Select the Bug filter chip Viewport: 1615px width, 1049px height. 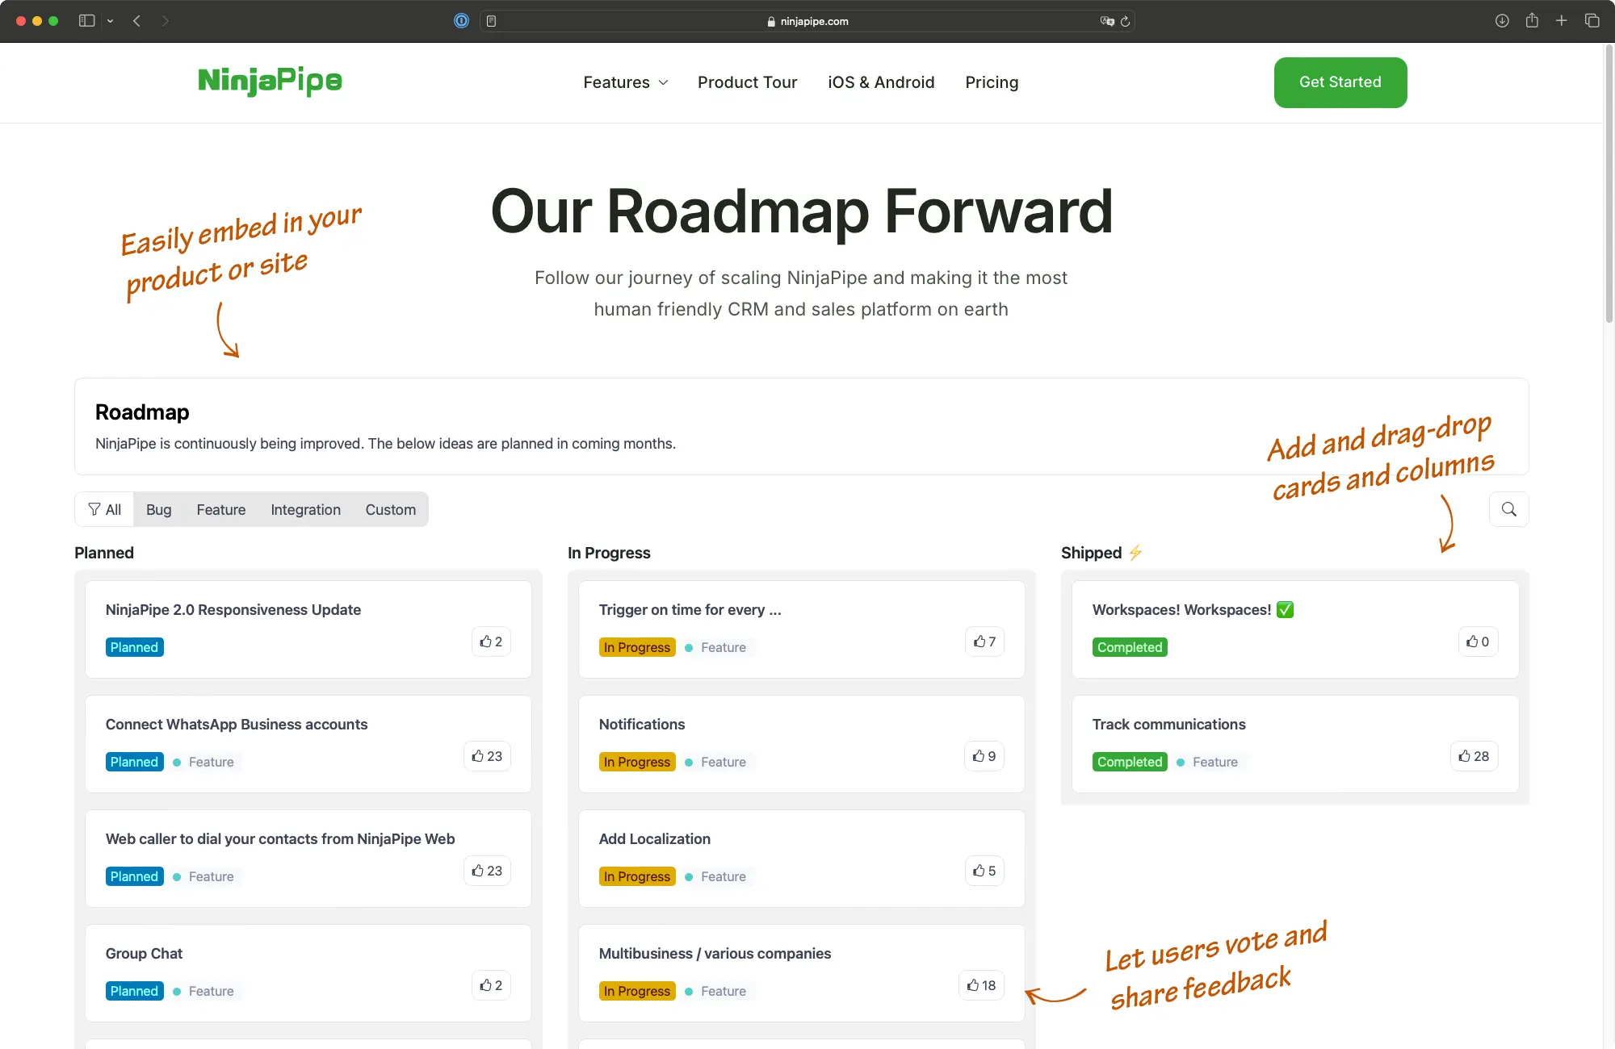tap(158, 509)
